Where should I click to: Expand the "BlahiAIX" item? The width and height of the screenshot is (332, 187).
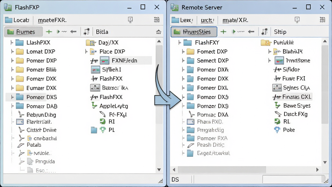coord(270,52)
